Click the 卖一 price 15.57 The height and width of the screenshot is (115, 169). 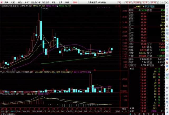tap(143, 26)
